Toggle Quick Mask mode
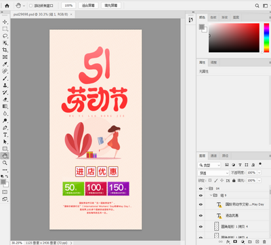The height and width of the screenshot is (245, 271). pos(5,192)
